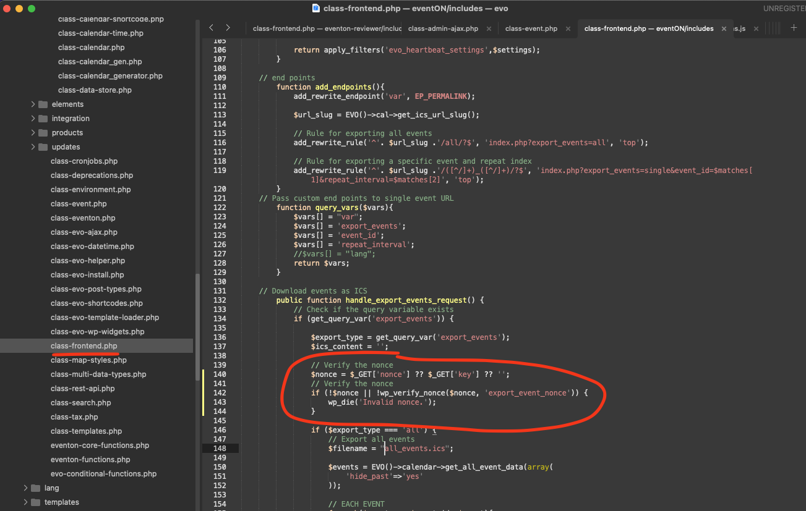Click the updates folder icon
Image resolution: width=806 pixels, height=511 pixels.
tap(43, 147)
